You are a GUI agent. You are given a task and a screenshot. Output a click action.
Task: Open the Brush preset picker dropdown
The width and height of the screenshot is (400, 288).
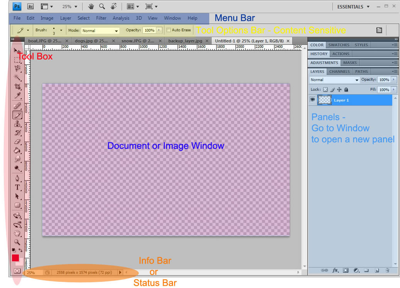click(61, 30)
